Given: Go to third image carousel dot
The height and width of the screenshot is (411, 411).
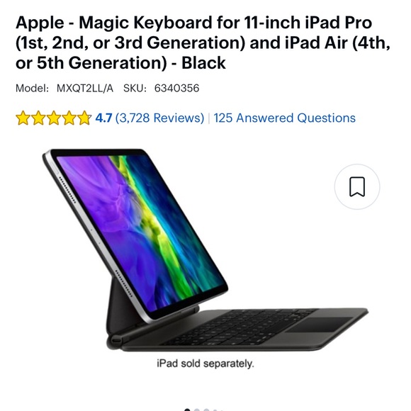Looking at the screenshot, I should click(206, 410).
